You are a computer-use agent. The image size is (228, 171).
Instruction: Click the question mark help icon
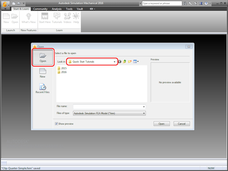(206, 3)
